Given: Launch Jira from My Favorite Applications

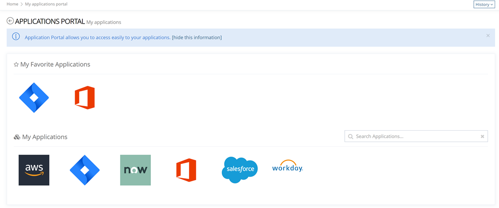Looking at the screenshot, I should tap(34, 98).
